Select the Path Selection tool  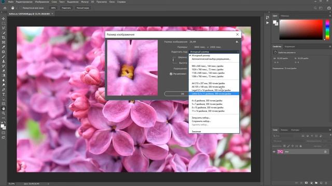tap(4, 99)
